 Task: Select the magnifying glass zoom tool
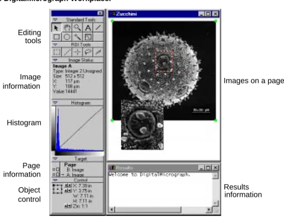(x=77, y=28)
